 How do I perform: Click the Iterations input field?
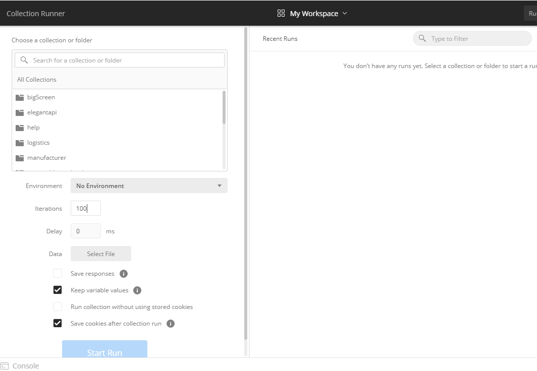86,208
